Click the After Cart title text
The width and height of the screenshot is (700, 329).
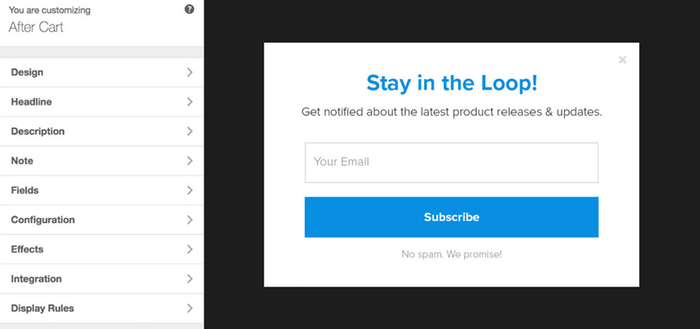pyautogui.click(x=36, y=26)
